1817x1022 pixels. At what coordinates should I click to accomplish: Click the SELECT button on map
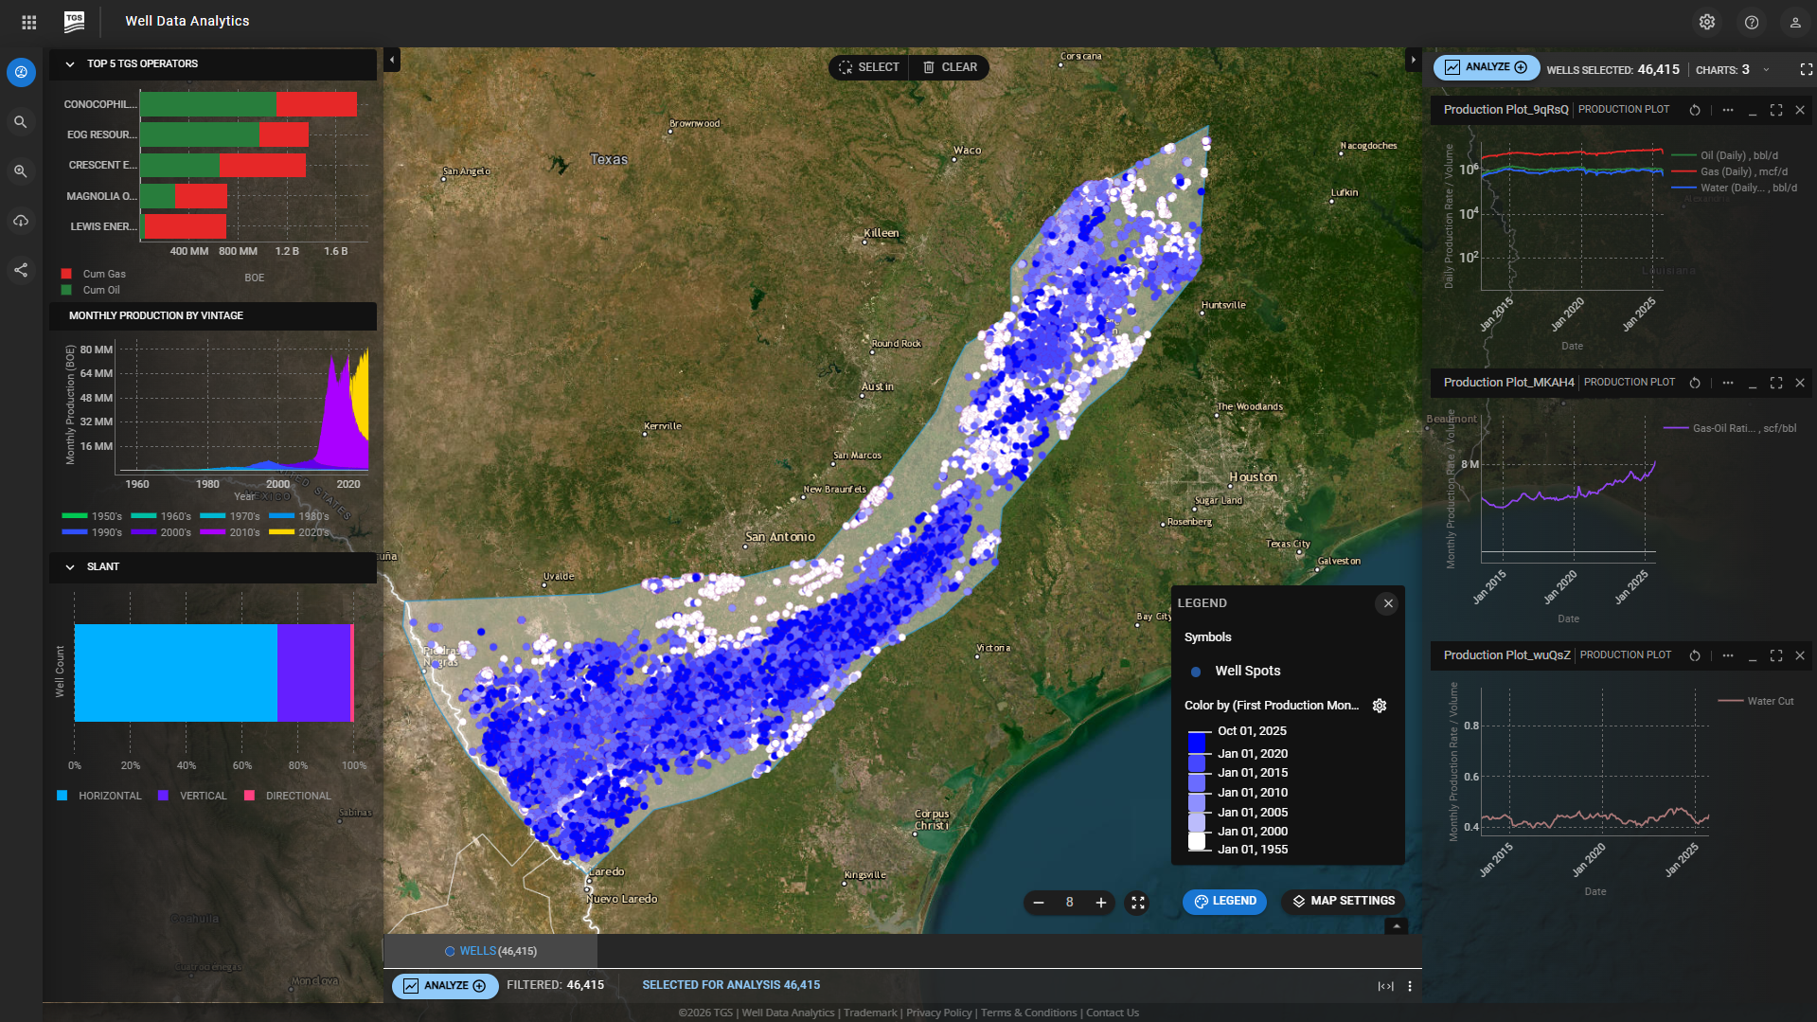coord(868,67)
